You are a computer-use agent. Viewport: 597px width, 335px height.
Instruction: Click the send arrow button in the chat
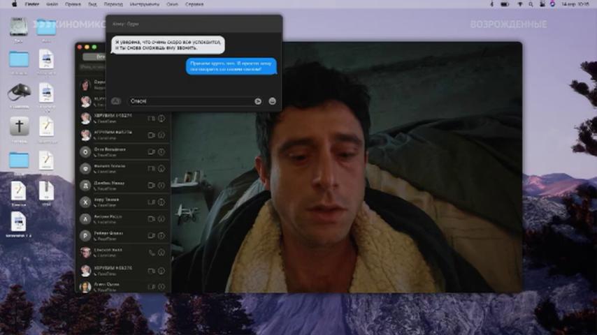click(x=258, y=101)
